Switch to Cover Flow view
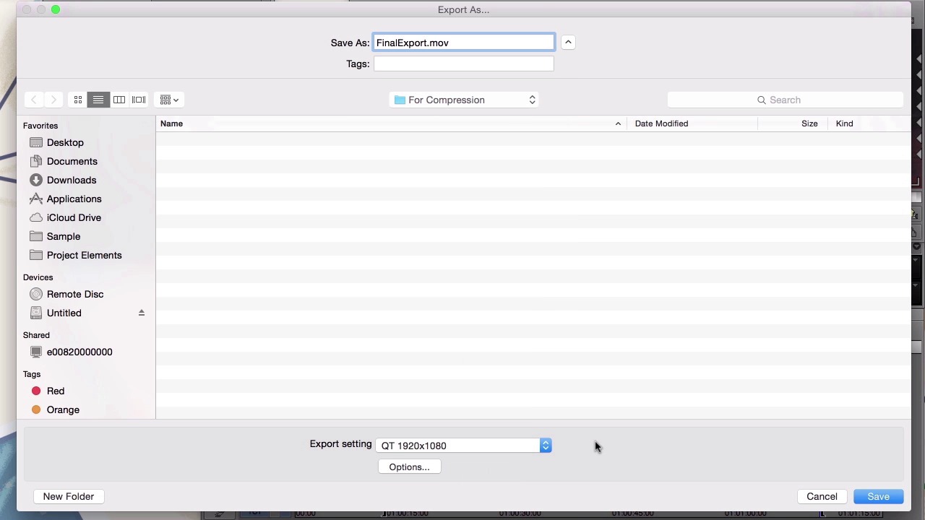The image size is (925, 520). pos(139,100)
